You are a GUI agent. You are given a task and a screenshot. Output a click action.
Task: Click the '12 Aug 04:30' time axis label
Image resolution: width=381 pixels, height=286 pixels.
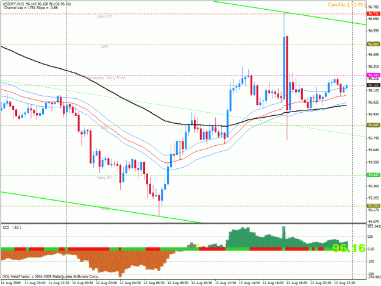coord(130,283)
